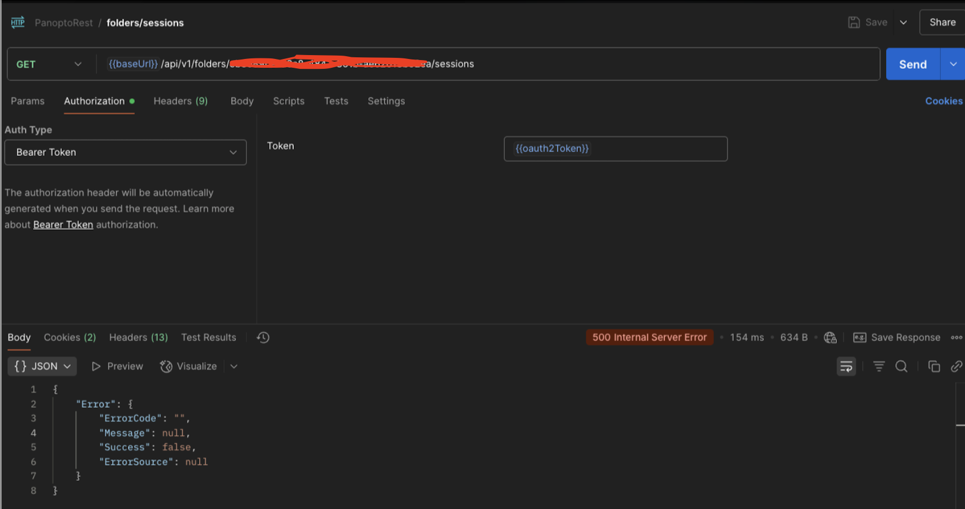Click the oauth2Token token input field
The image size is (965, 509).
615,149
